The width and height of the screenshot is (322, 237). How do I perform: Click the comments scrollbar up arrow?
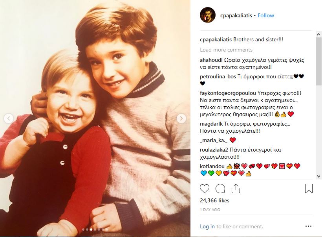(x=319, y=34)
